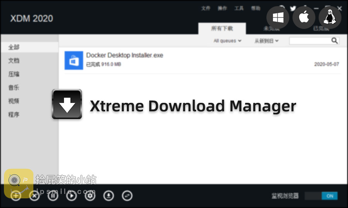The height and width of the screenshot is (208, 348).
Task: Open settings via bottom gear icon
Action: click(x=90, y=196)
